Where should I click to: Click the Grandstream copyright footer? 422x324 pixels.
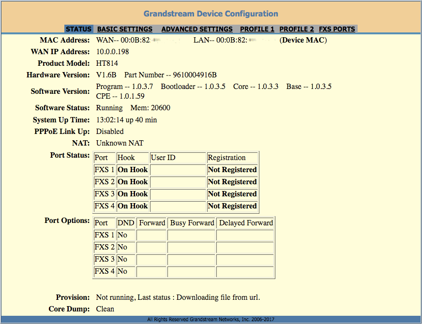tap(211, 320)
